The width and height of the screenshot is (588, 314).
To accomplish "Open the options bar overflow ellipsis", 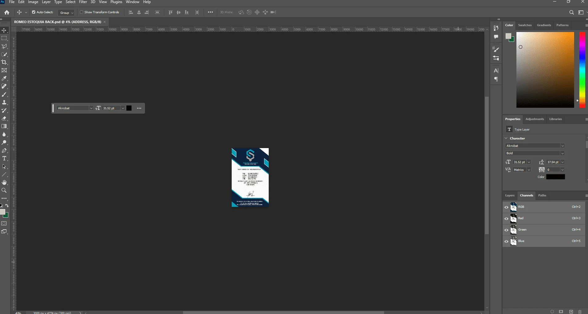I will 210,12.
